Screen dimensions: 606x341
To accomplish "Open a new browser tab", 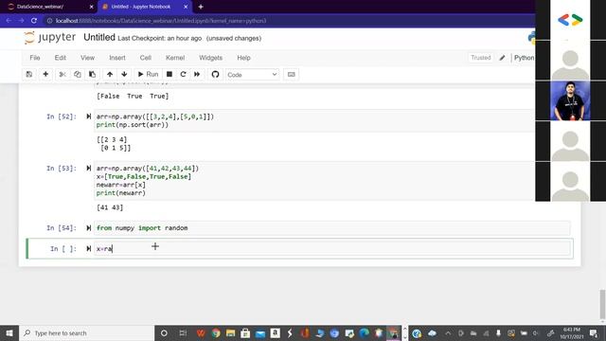I will coord(201,7).
